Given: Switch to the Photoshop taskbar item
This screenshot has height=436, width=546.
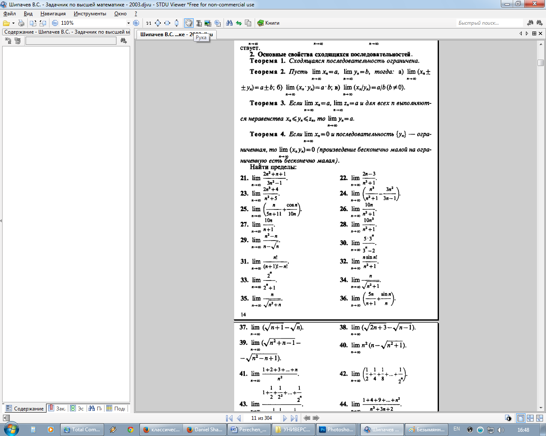Looking at the screenshot, I should pyautogui.click(x=337, y=430).
